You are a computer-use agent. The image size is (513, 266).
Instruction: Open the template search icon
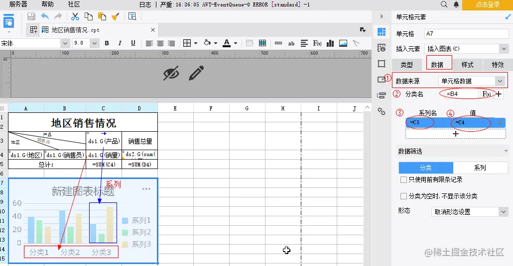[132, 16]
